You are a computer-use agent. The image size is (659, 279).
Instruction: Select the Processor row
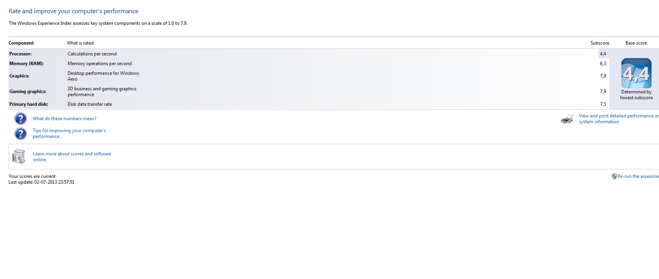coord(309,54)
